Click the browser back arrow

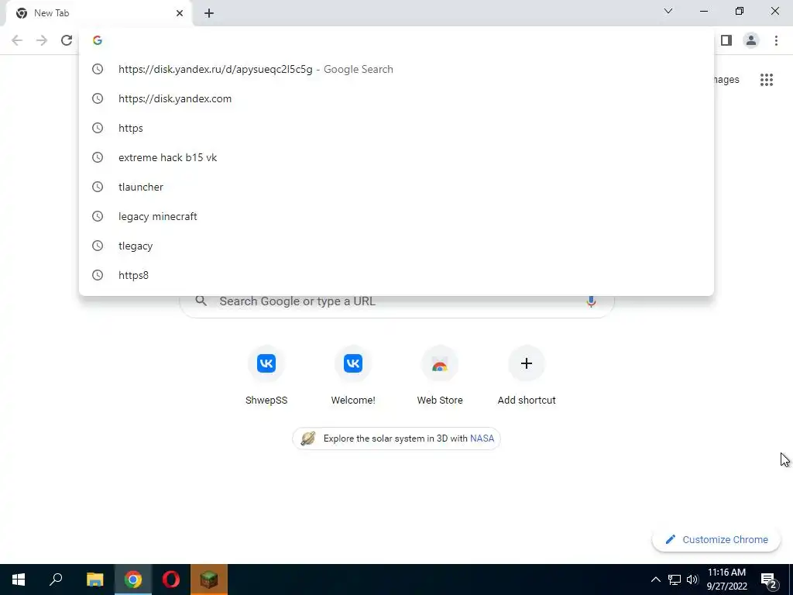click(17, 40)
